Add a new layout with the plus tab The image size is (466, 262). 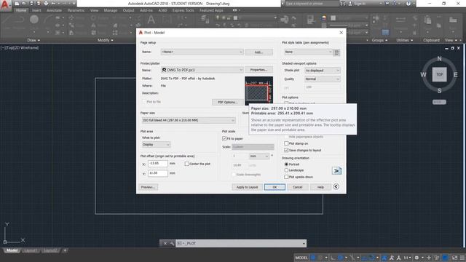tap(65, 250)
